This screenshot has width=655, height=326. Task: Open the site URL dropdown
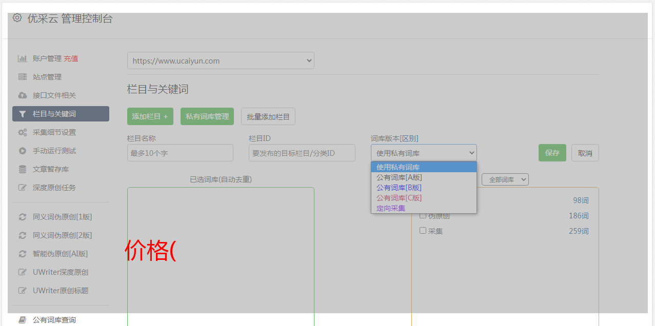(x=221, y=60)
